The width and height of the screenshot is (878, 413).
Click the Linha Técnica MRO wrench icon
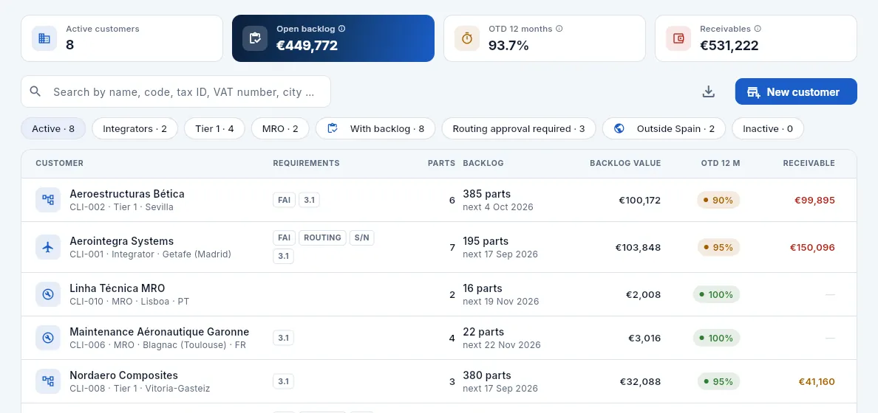coord(48,294)
